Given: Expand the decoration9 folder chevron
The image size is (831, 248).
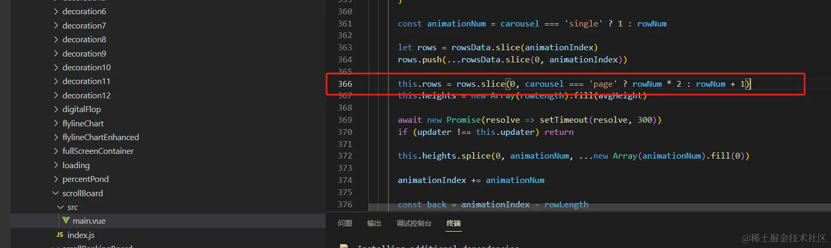Looking at the screenshot, I should click(56, 53).
